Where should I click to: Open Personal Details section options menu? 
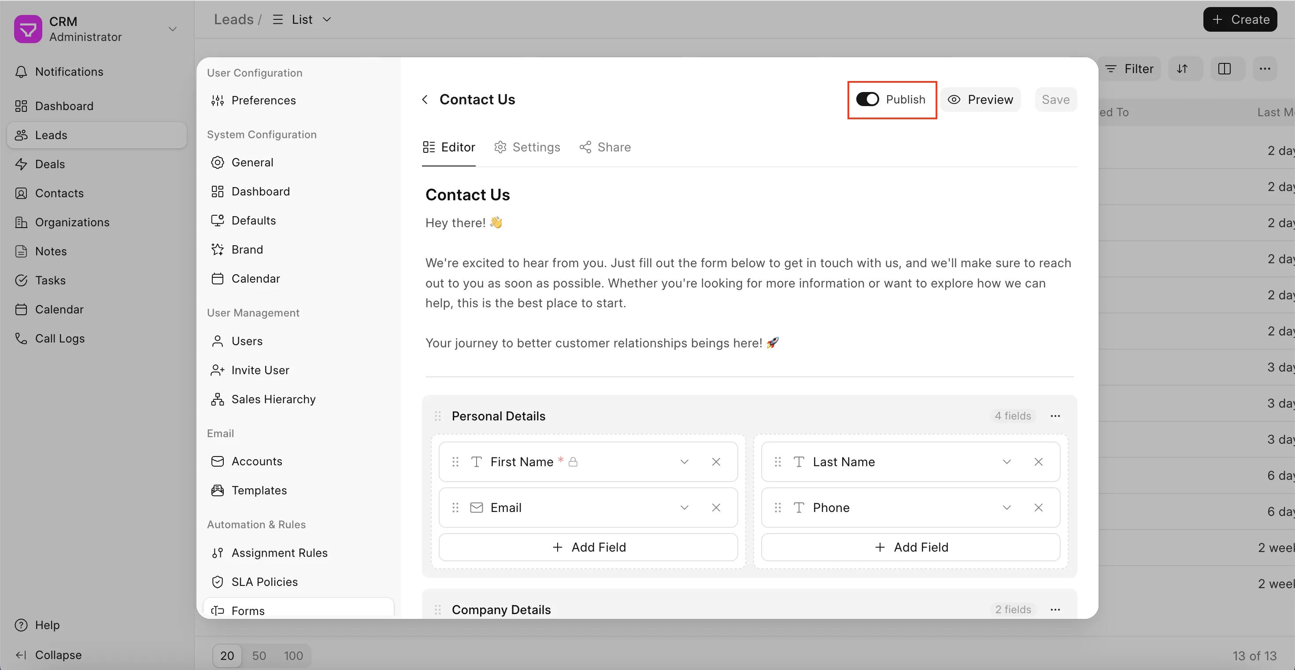pyautogui.click(x=1055, y=416)
